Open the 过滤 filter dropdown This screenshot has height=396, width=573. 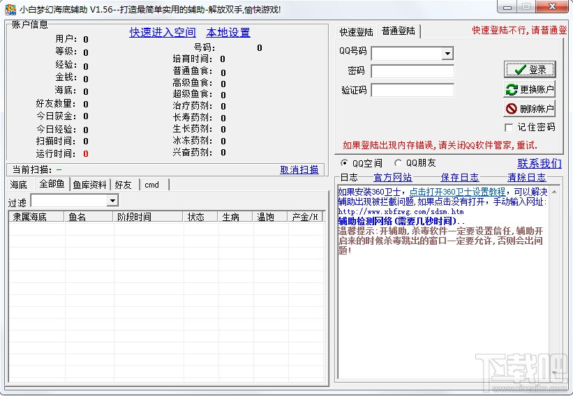[112, 200]
